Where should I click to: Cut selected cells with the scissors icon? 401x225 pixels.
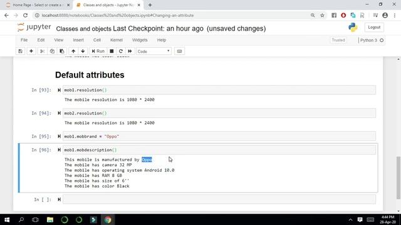tap(42, 51)
